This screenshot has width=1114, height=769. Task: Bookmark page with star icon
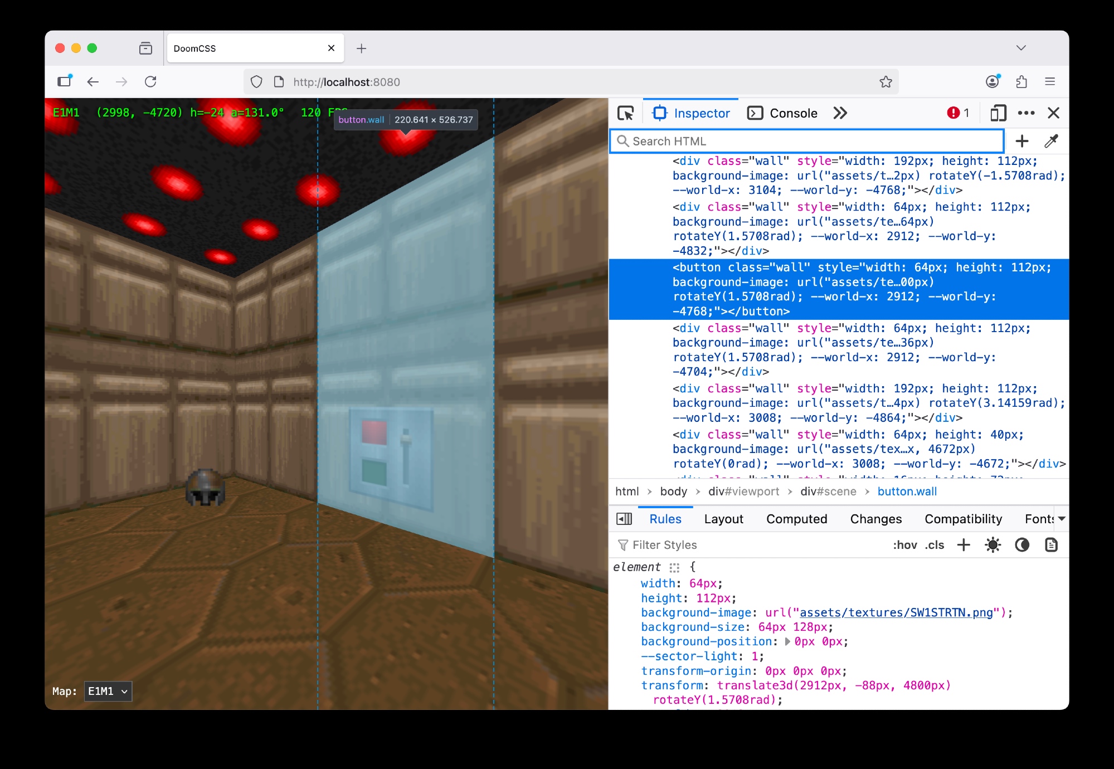click(886, 82)
